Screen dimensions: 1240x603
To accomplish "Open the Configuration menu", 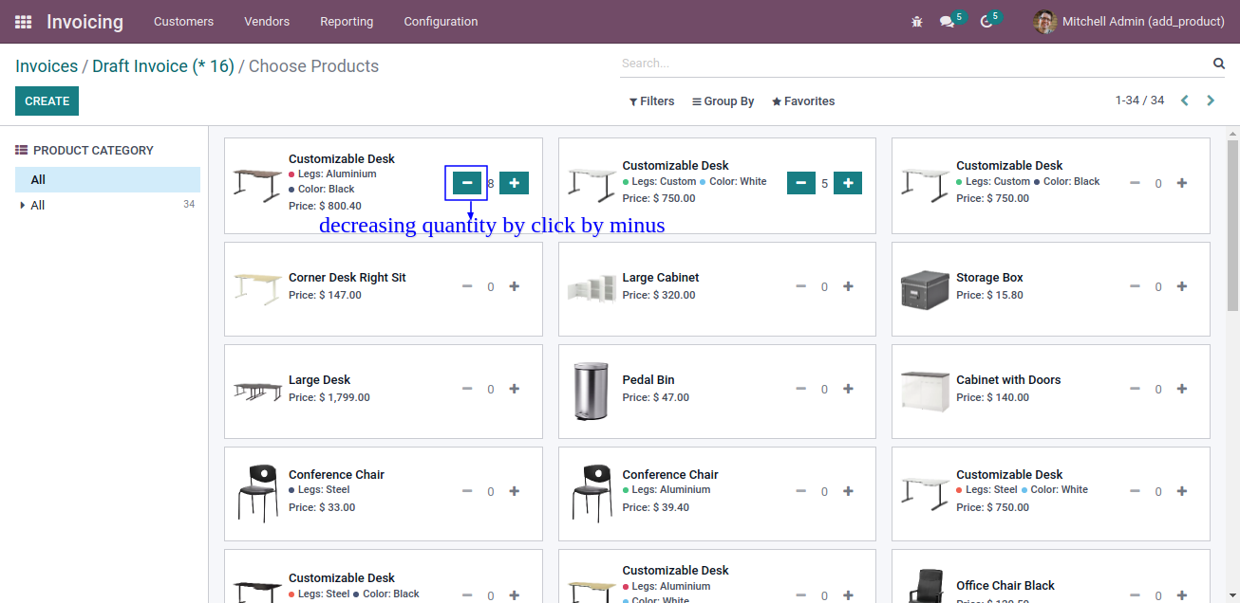I will 441,21.
